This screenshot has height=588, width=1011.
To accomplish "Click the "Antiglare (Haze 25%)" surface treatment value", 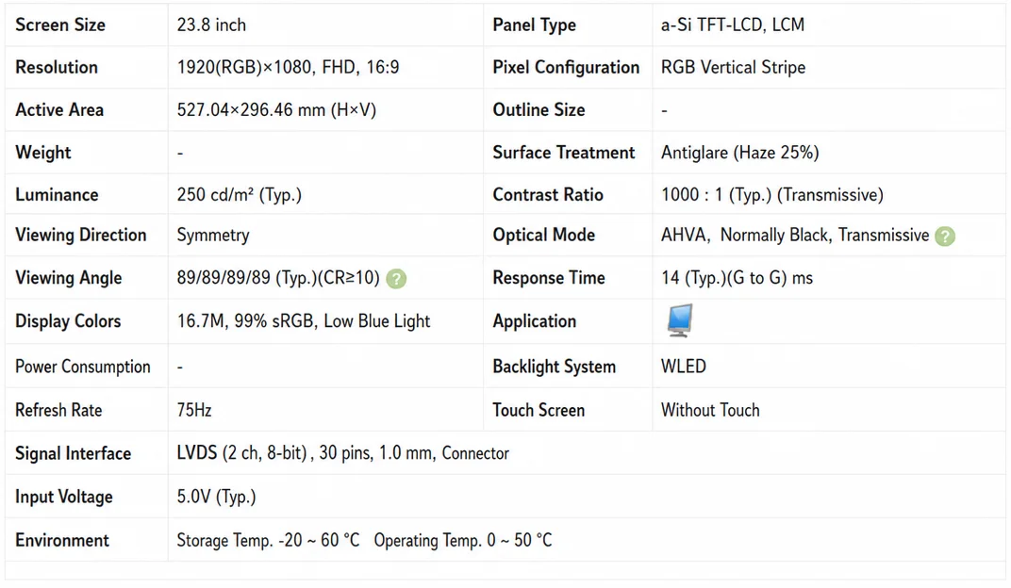I will click(x=740, y=153).
